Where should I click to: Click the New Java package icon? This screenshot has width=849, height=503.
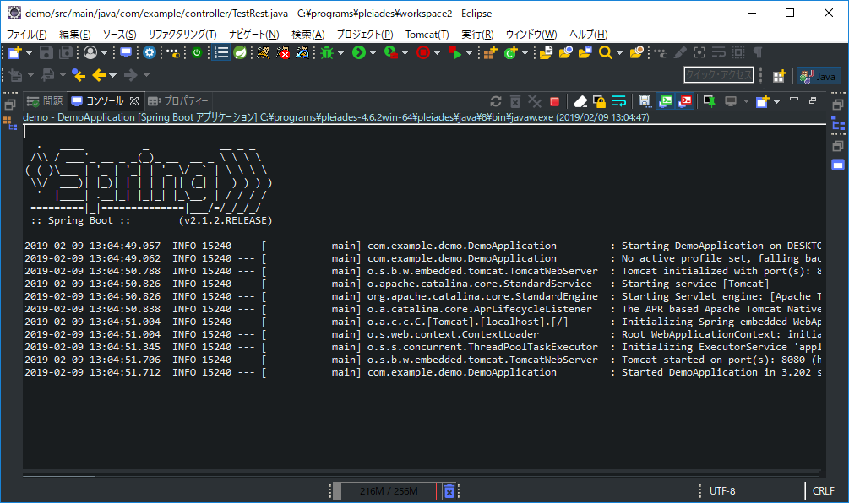pos(491,52)
